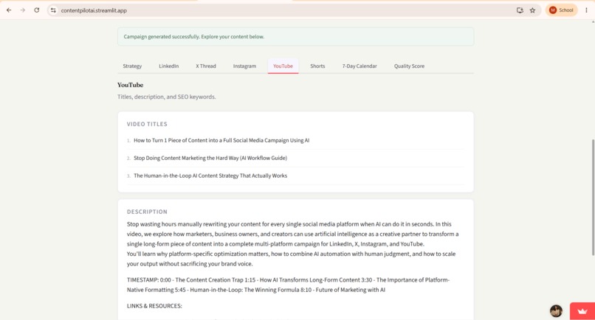The width and height of the screenshot is (595, 320).
Task: Open the Shorts tab
Action: (x=317, y=66)
